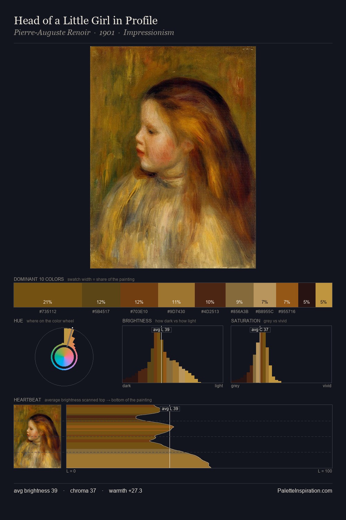
Task: Click the avg C 37 label in saturation histogram
Action: 260,330
